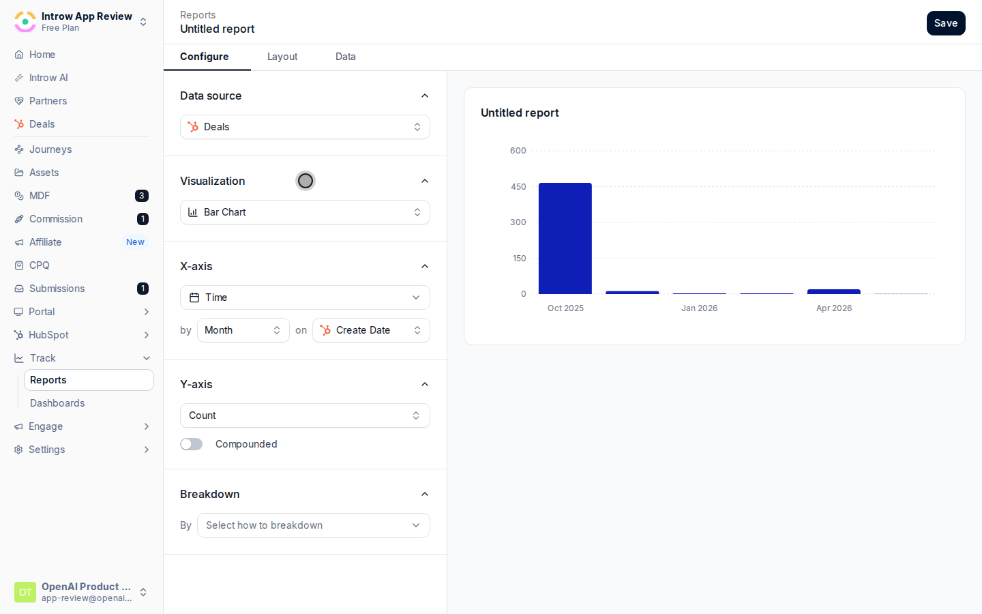Switch to the Layout tab
The width and height of the screenshot is (982, 614).
coord(282,57)
